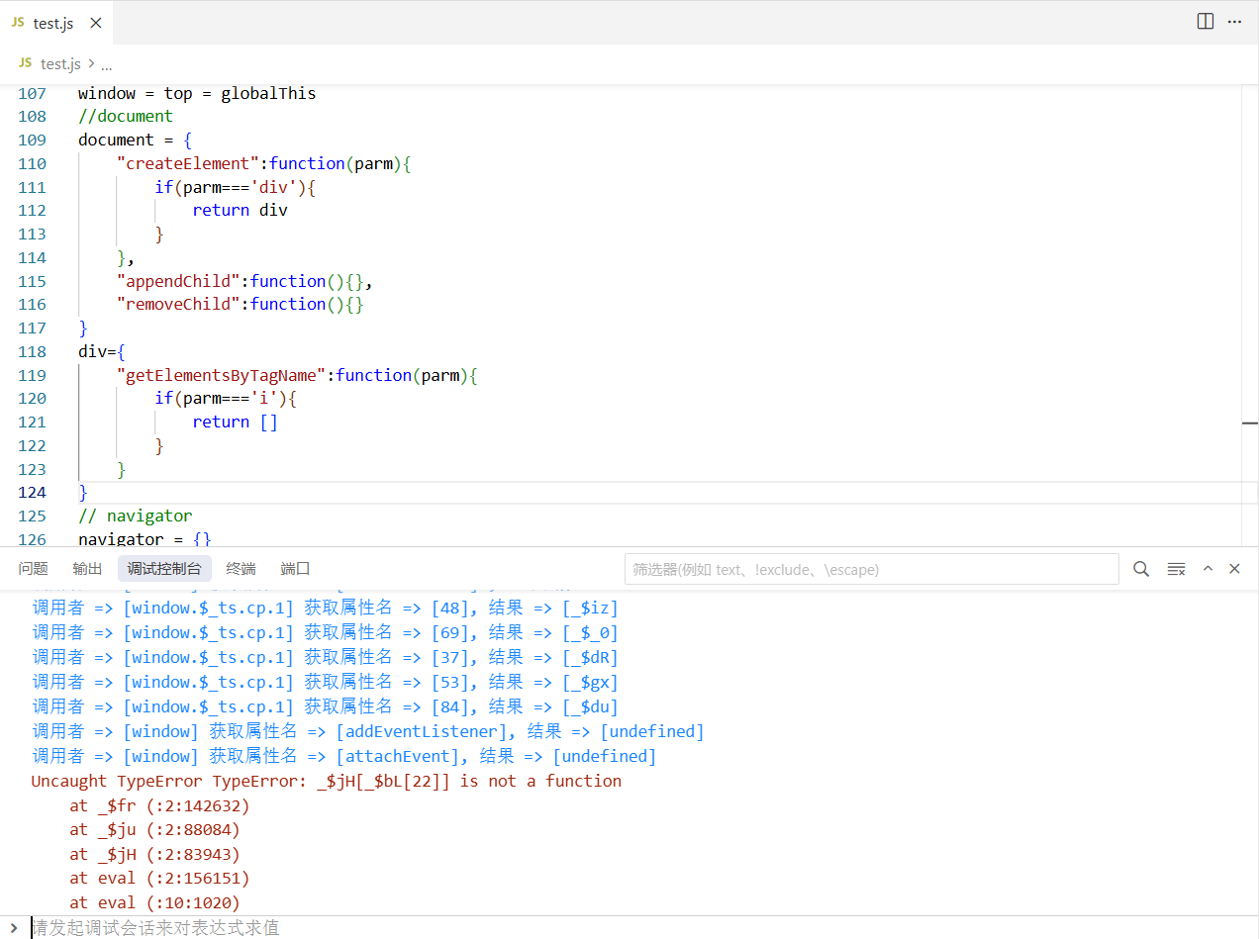Screen dimensions: 1259x939
Task: Open the 输出 panel tab
Action: click(87, 569)
